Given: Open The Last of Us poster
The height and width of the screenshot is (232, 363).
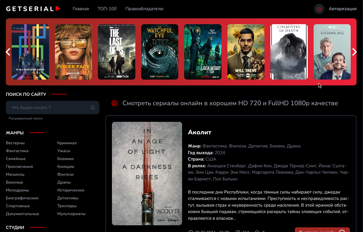Looking at the screenshot, I should (x=117, y=52).
